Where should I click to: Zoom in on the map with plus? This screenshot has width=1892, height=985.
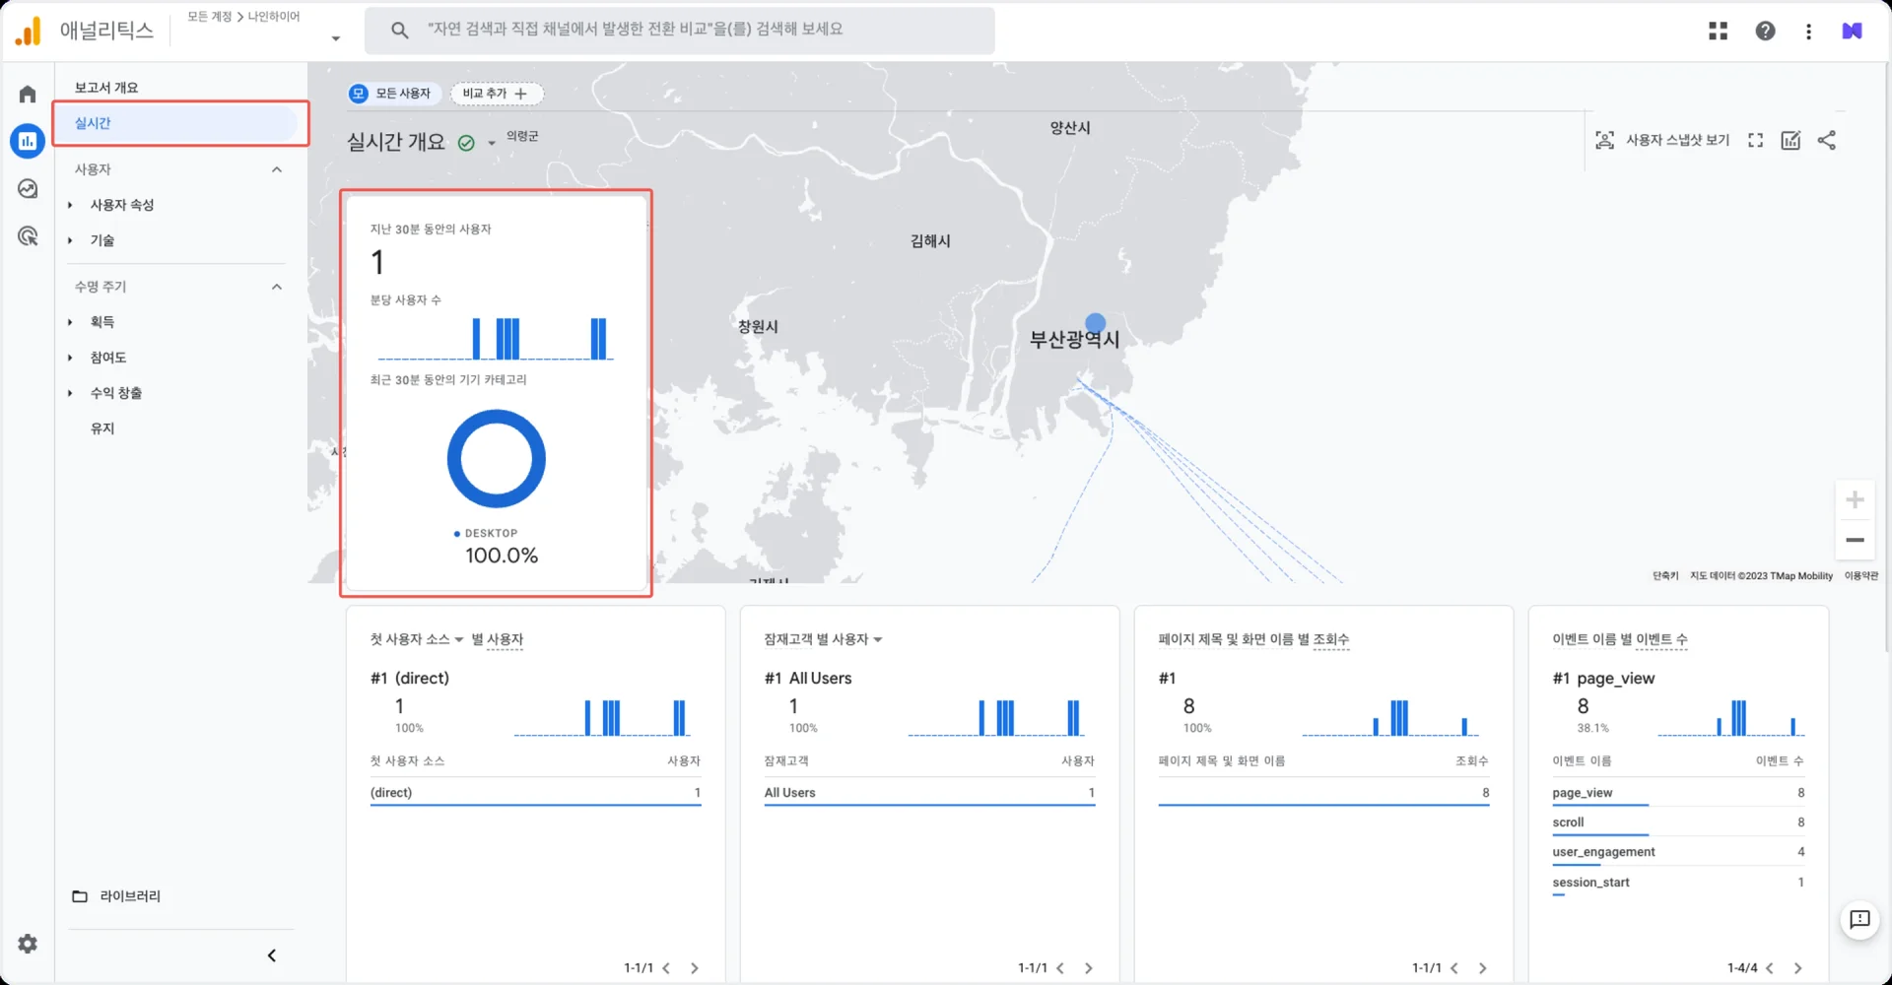pos(1855,500)
